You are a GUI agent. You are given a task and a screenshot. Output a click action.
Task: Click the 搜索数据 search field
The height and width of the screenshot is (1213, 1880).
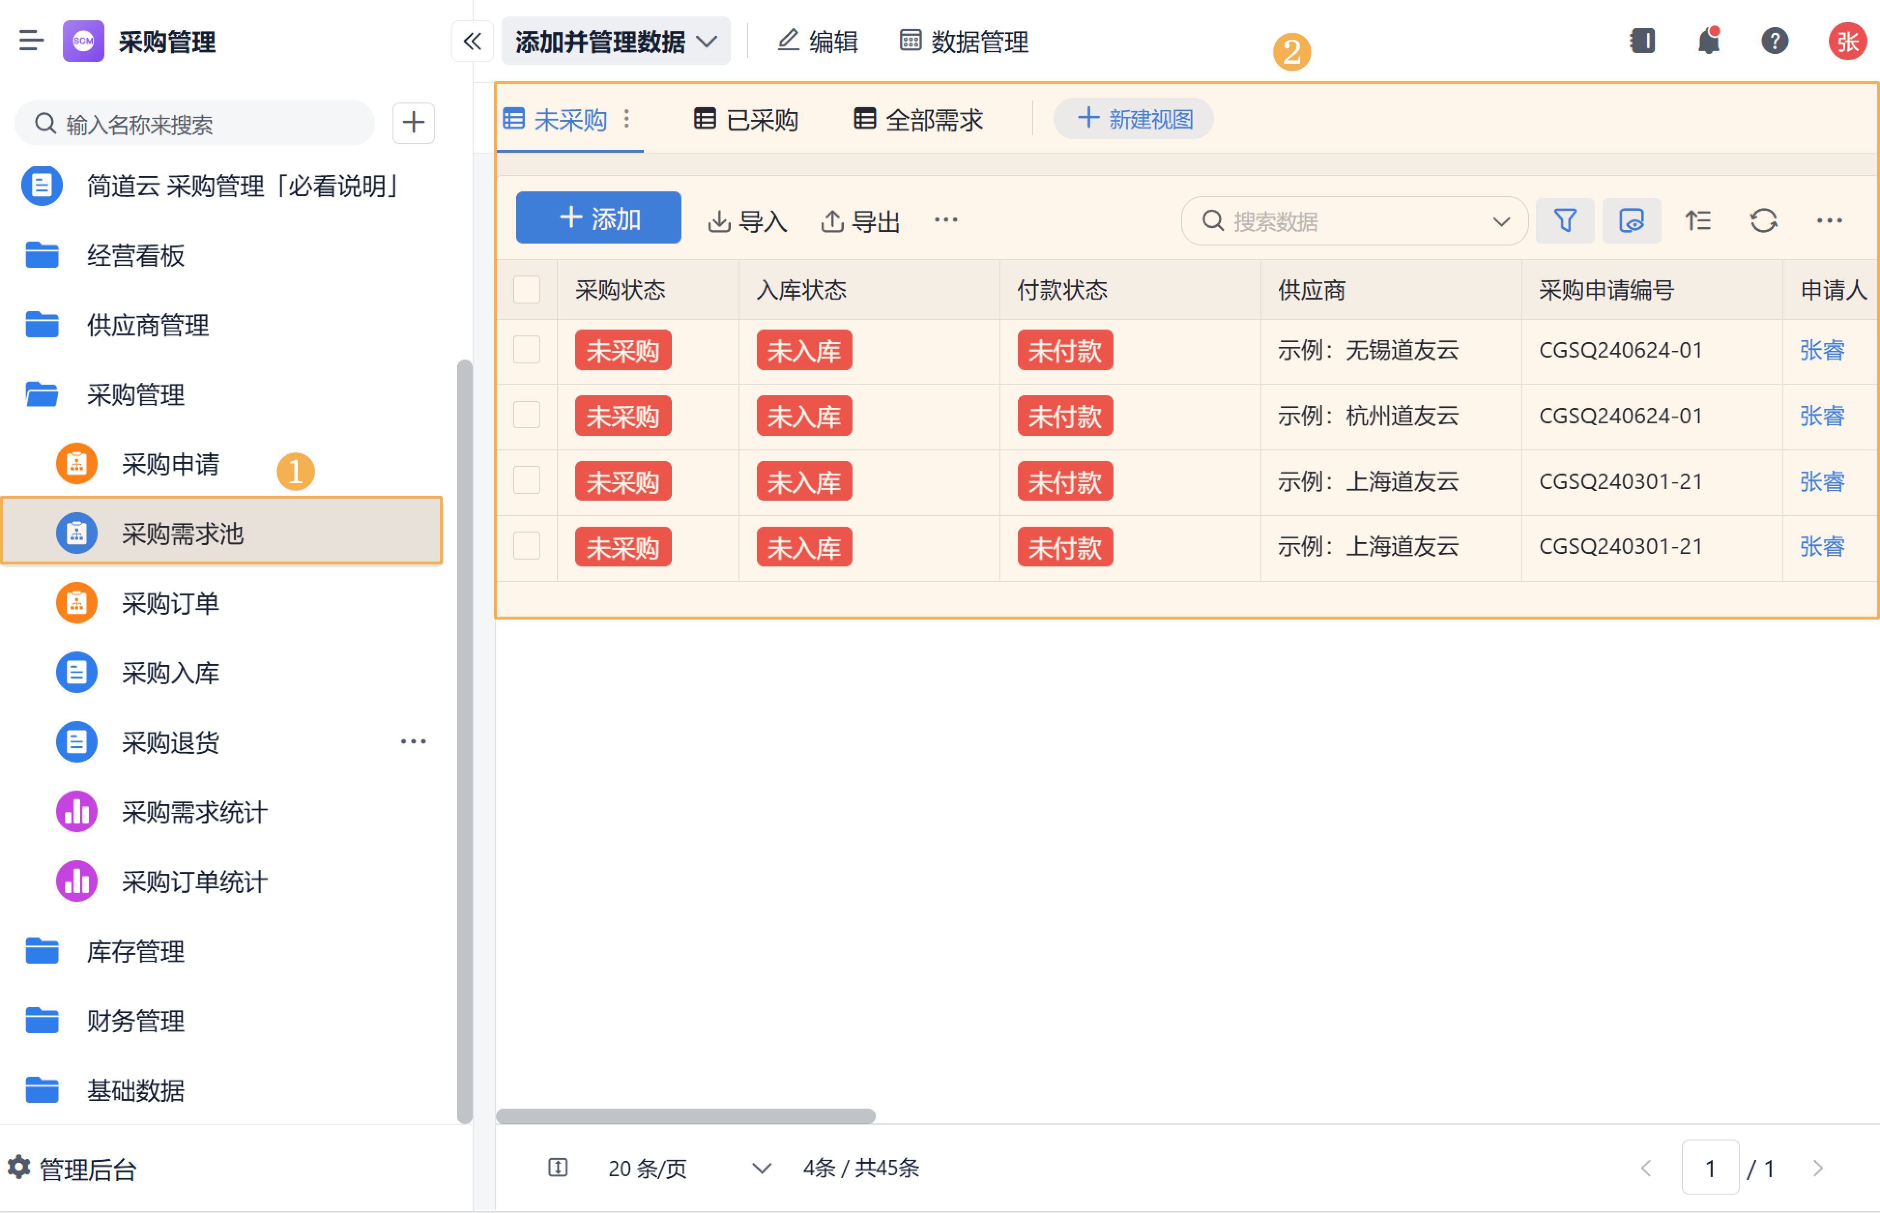click(1339, 221)
